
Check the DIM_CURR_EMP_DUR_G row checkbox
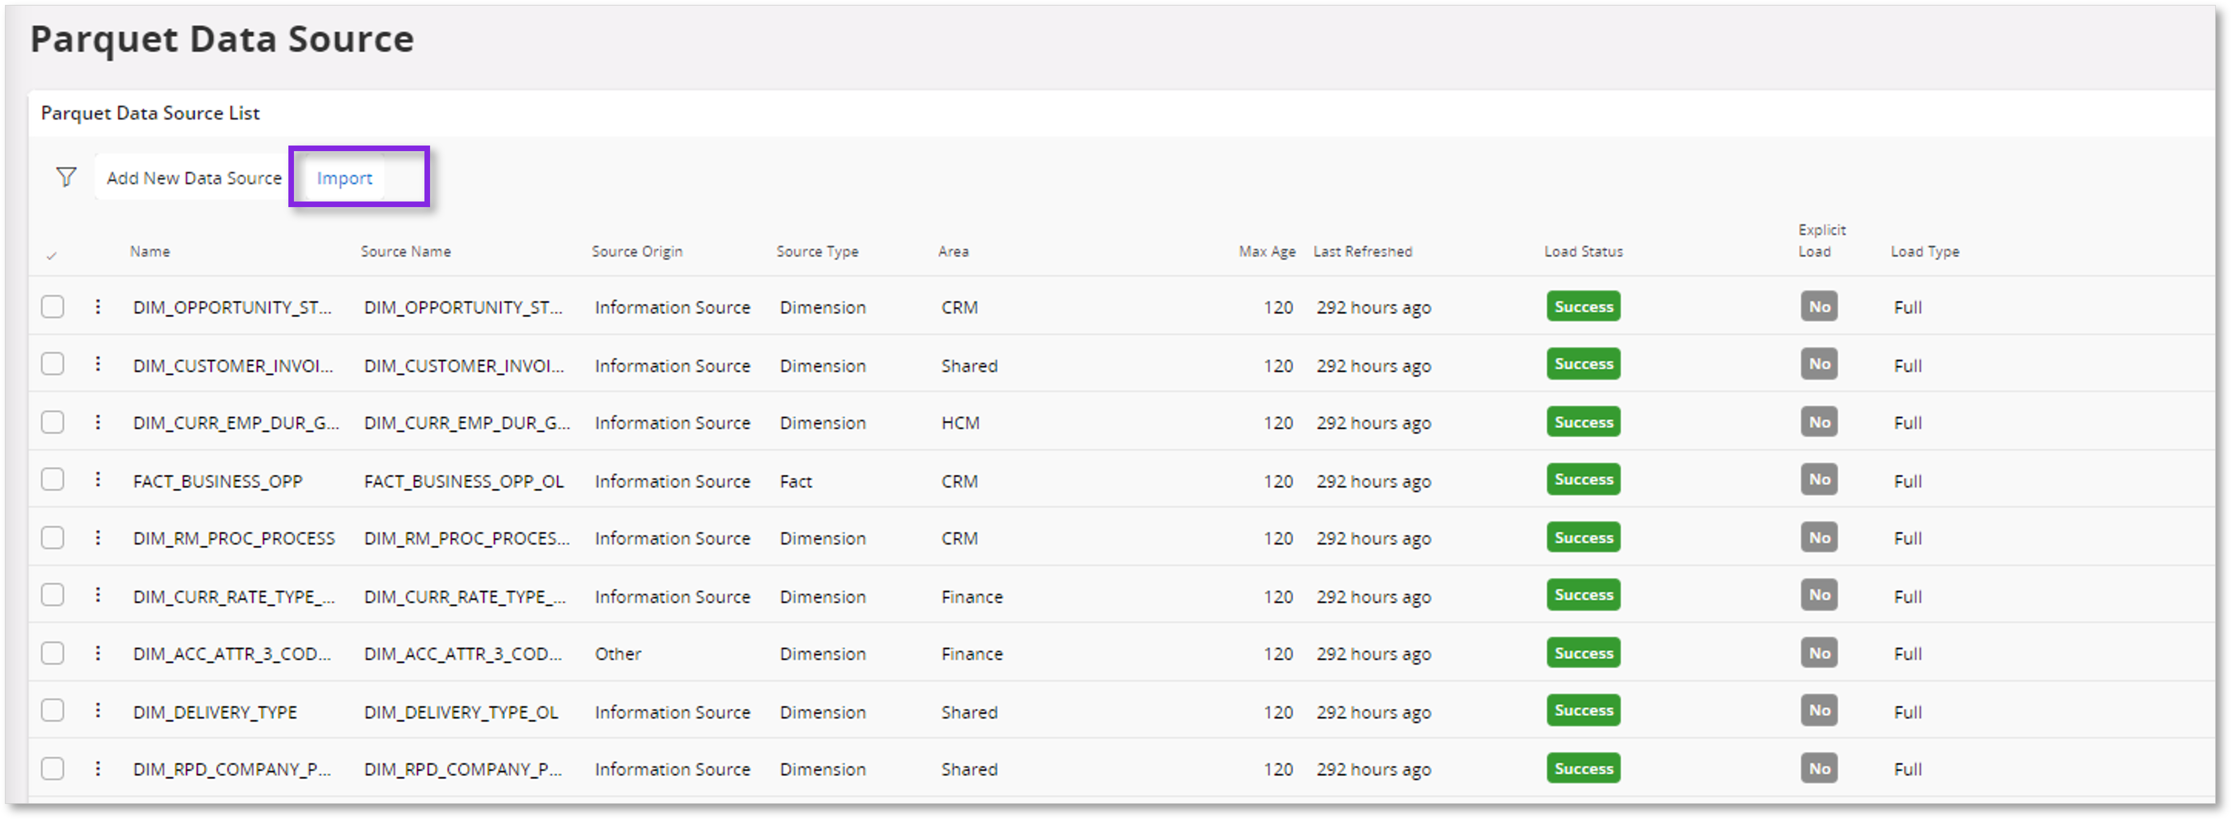[x=53, y=423]
